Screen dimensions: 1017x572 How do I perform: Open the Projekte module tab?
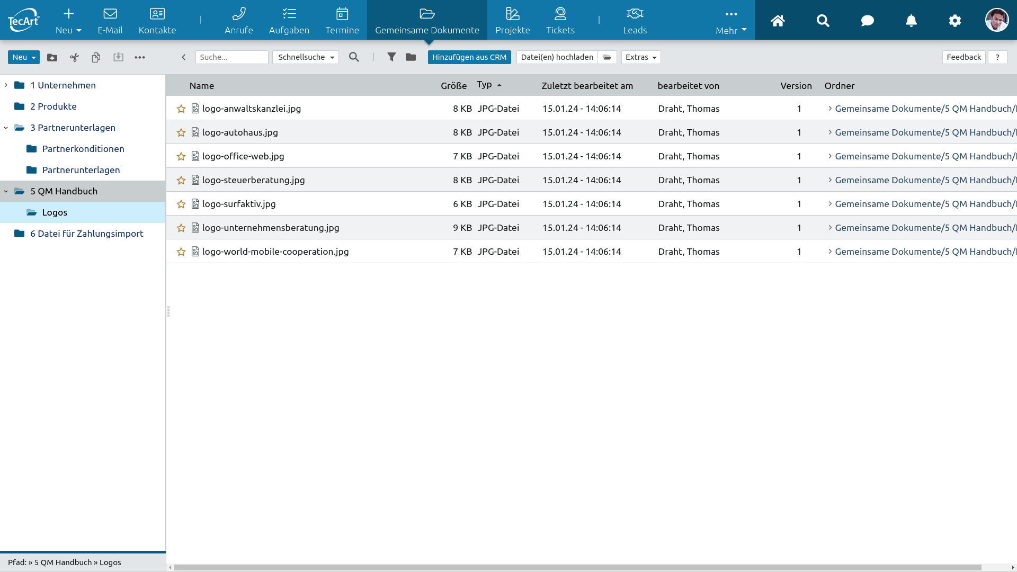tap(512, 21)
